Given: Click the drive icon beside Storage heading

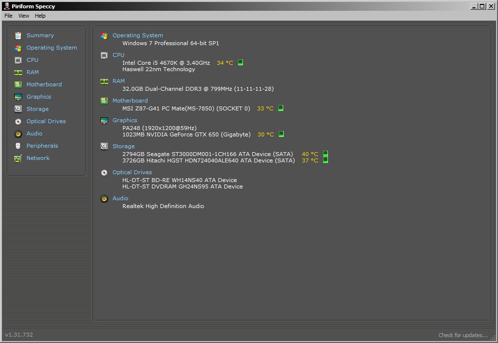Looking at the screenshot, I should (x=104, y=146).
